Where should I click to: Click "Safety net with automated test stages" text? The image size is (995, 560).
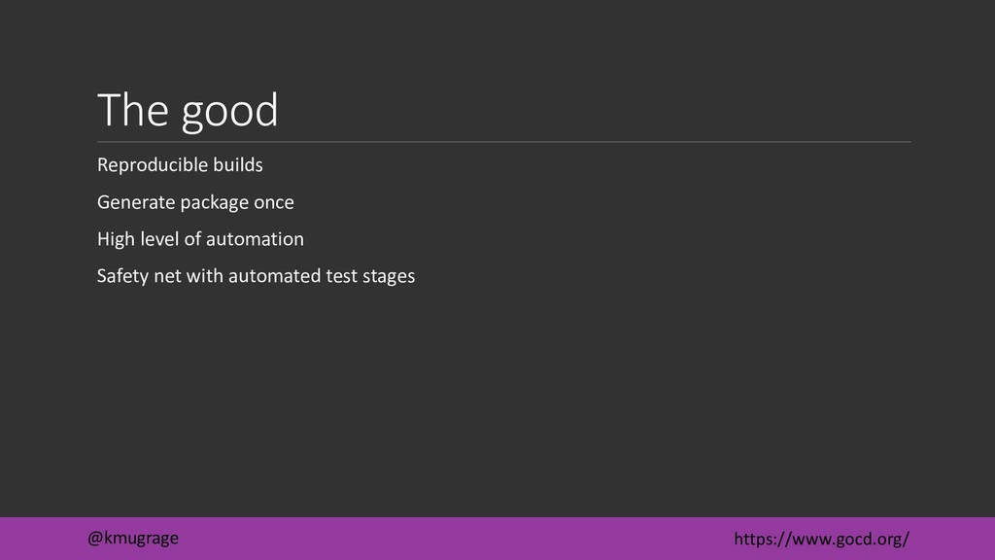tap(256, 276)
